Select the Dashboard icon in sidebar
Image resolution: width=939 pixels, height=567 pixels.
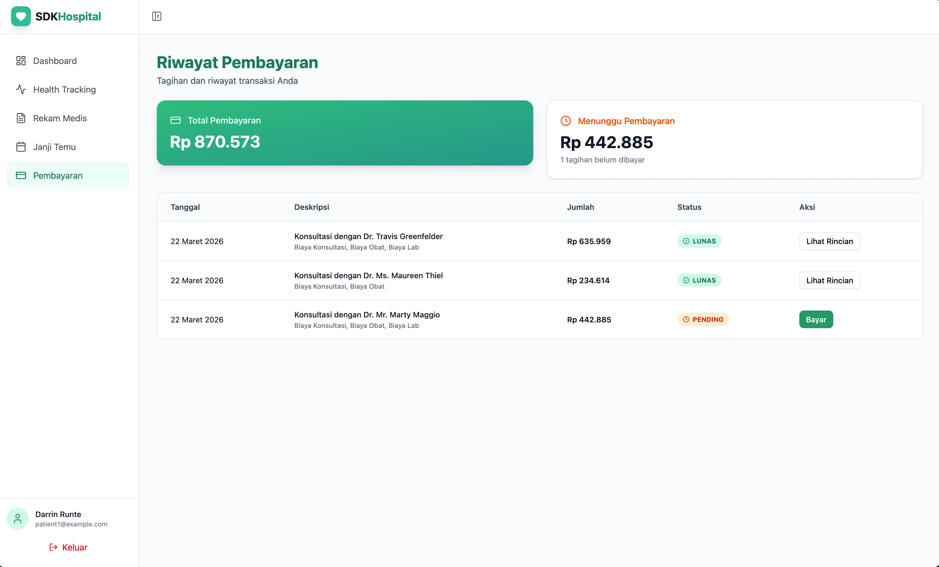21,61
